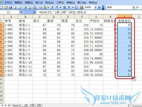Viewport: 142px width, 107px height.
Task: Open the 数据(D) menu
Action: [71, 3]
